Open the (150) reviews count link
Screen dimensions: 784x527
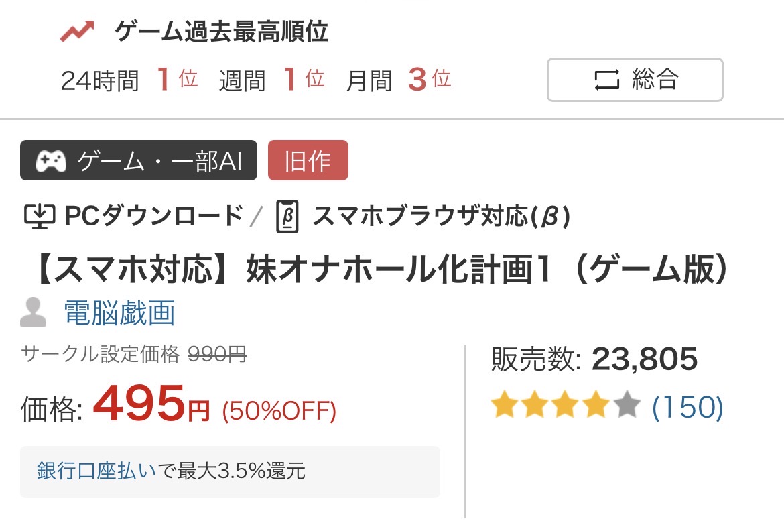pos(688,407)
